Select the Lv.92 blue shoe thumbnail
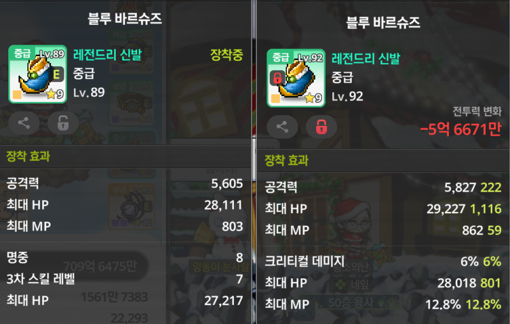 point(296,78)
